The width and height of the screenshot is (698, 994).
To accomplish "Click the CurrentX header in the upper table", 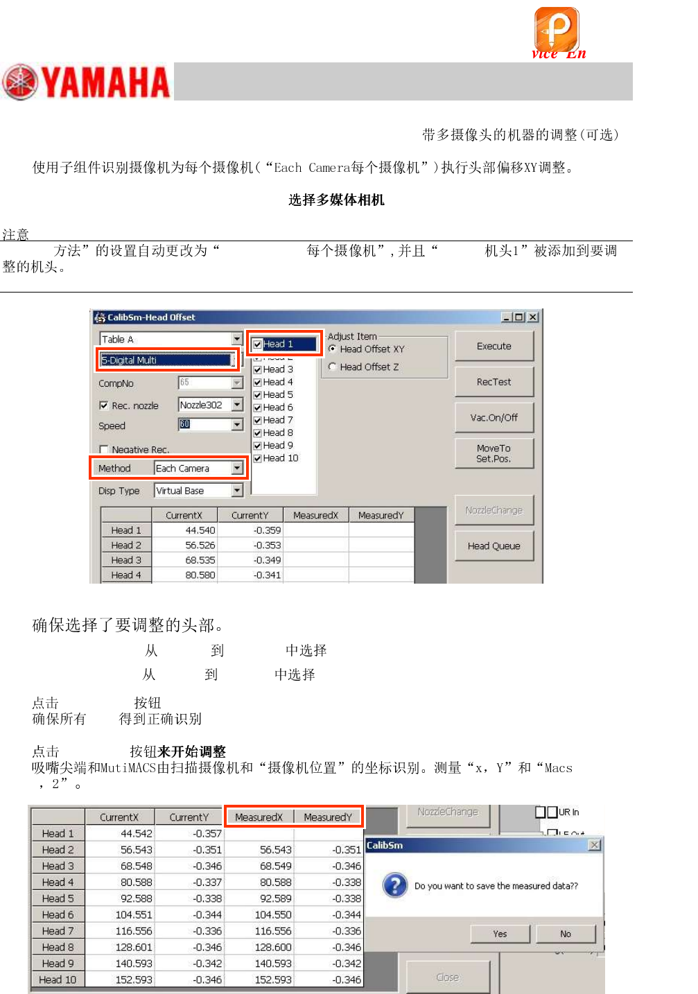I will click(184, 515).
